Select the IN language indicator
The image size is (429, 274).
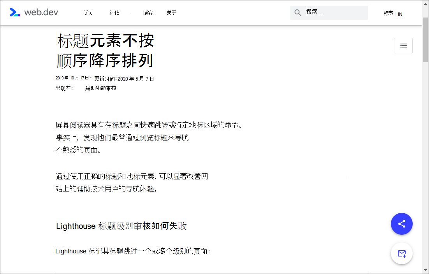400,14
